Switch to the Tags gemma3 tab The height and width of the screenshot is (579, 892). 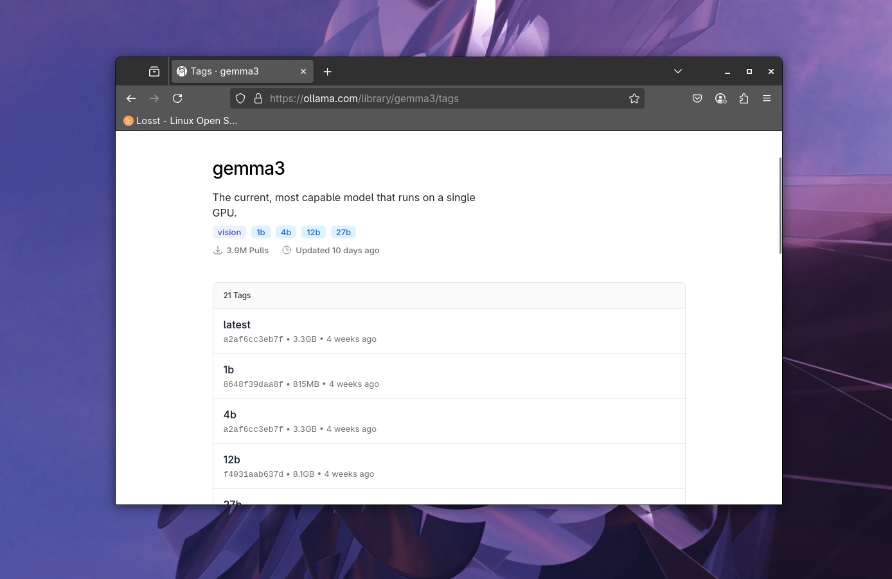(231, 71)
